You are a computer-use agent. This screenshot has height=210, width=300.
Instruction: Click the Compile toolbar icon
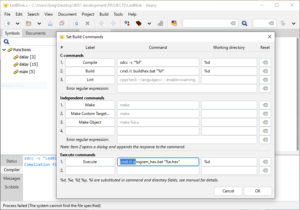pyautogui.click(x=127, y=23)
